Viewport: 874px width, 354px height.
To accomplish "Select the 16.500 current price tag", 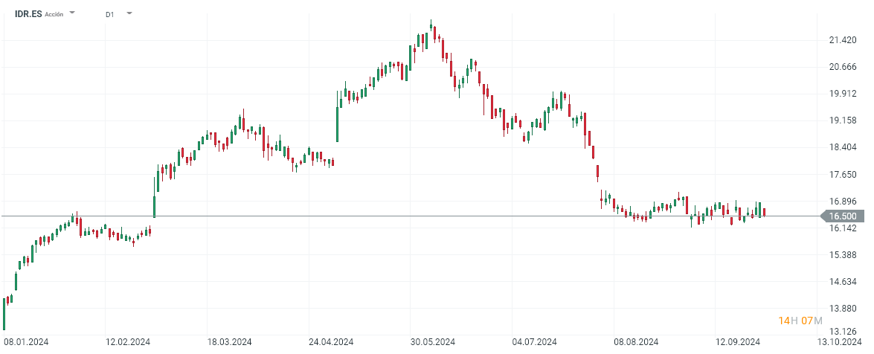I will 843,216.
